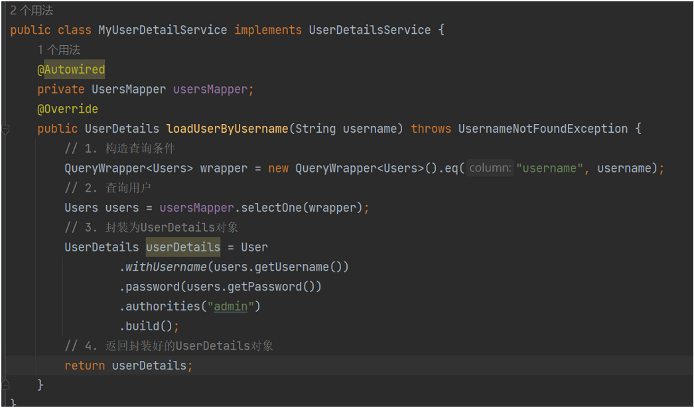The image size is (694, 408).
Task: Click UsernameNotFoundException in method signature
Action: 543,129
